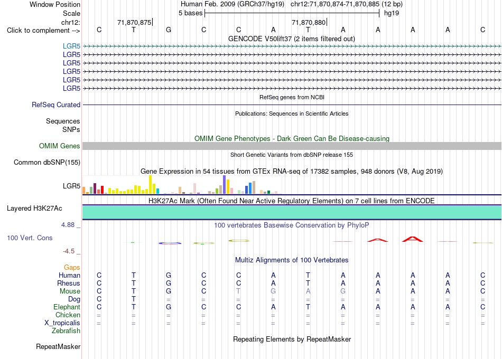The image size is (502, 359).
Task: Click the LGR5 label beside the GTEx bar chart
Action: click(71, 186)
